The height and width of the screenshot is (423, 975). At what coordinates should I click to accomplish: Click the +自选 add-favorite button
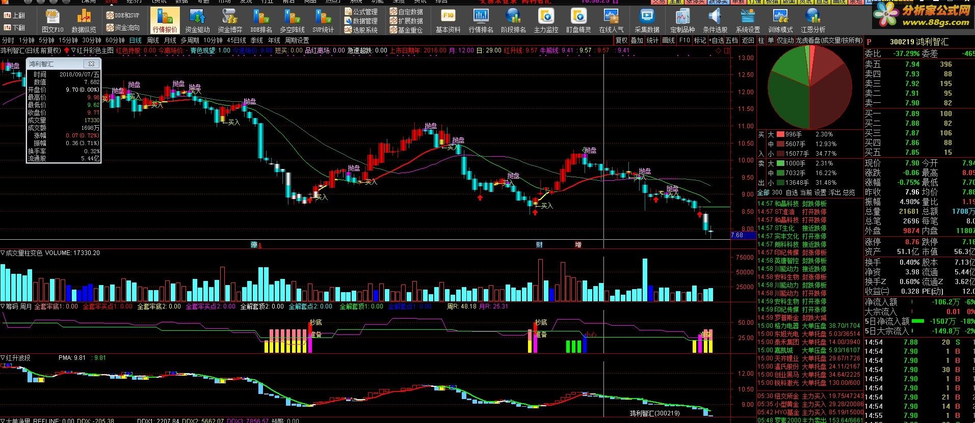pyautogui.click(x=717, y=40)
